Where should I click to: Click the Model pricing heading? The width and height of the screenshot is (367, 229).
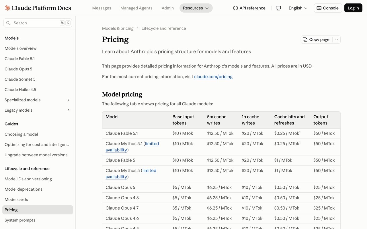coord(122,94)
